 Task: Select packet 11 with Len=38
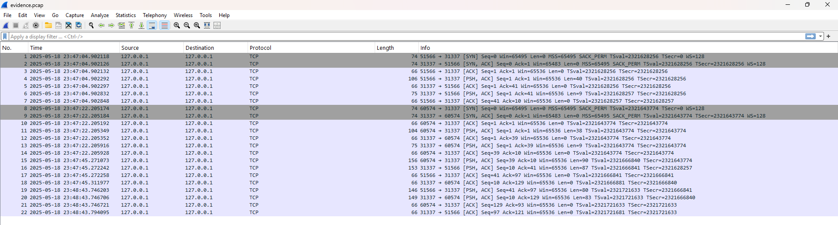coord(419,131)
